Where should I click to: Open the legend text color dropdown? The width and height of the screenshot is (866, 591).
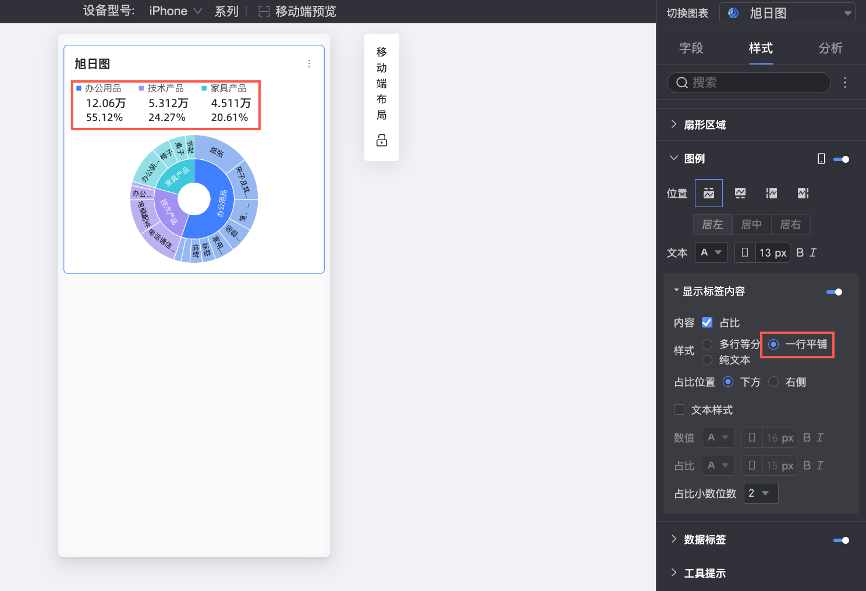tap(711, 252)
